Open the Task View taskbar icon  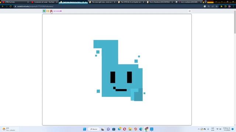[103, 129]
